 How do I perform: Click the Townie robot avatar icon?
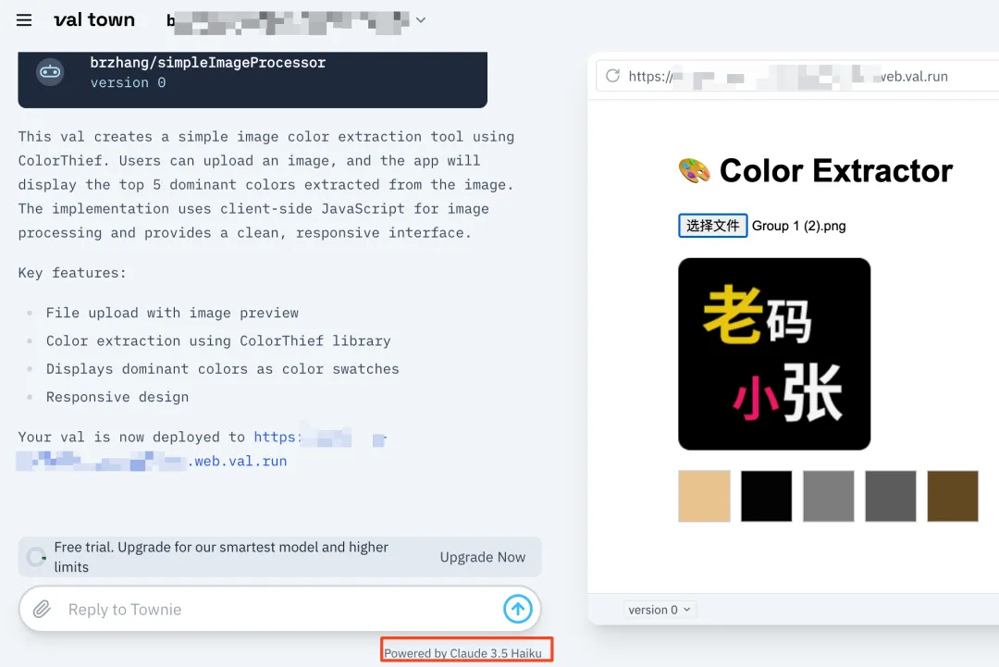click(50, 72)
